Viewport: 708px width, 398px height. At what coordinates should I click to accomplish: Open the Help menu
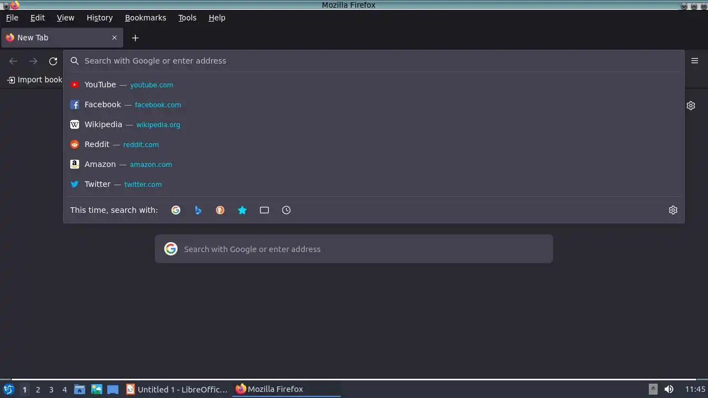217,18
